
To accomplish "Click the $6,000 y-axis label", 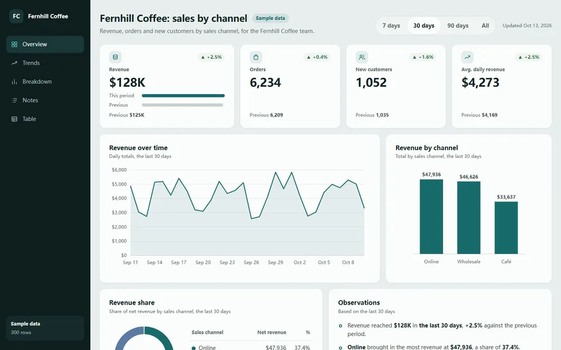I will click(x=119, y=170).
